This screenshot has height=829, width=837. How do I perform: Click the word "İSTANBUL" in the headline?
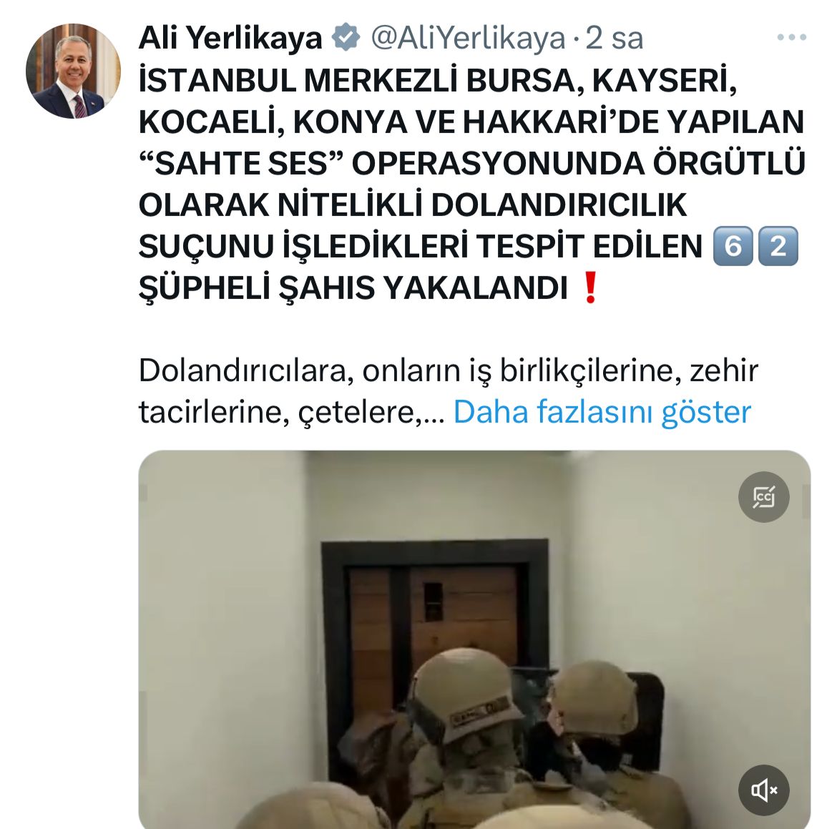(x=217, y=81)
